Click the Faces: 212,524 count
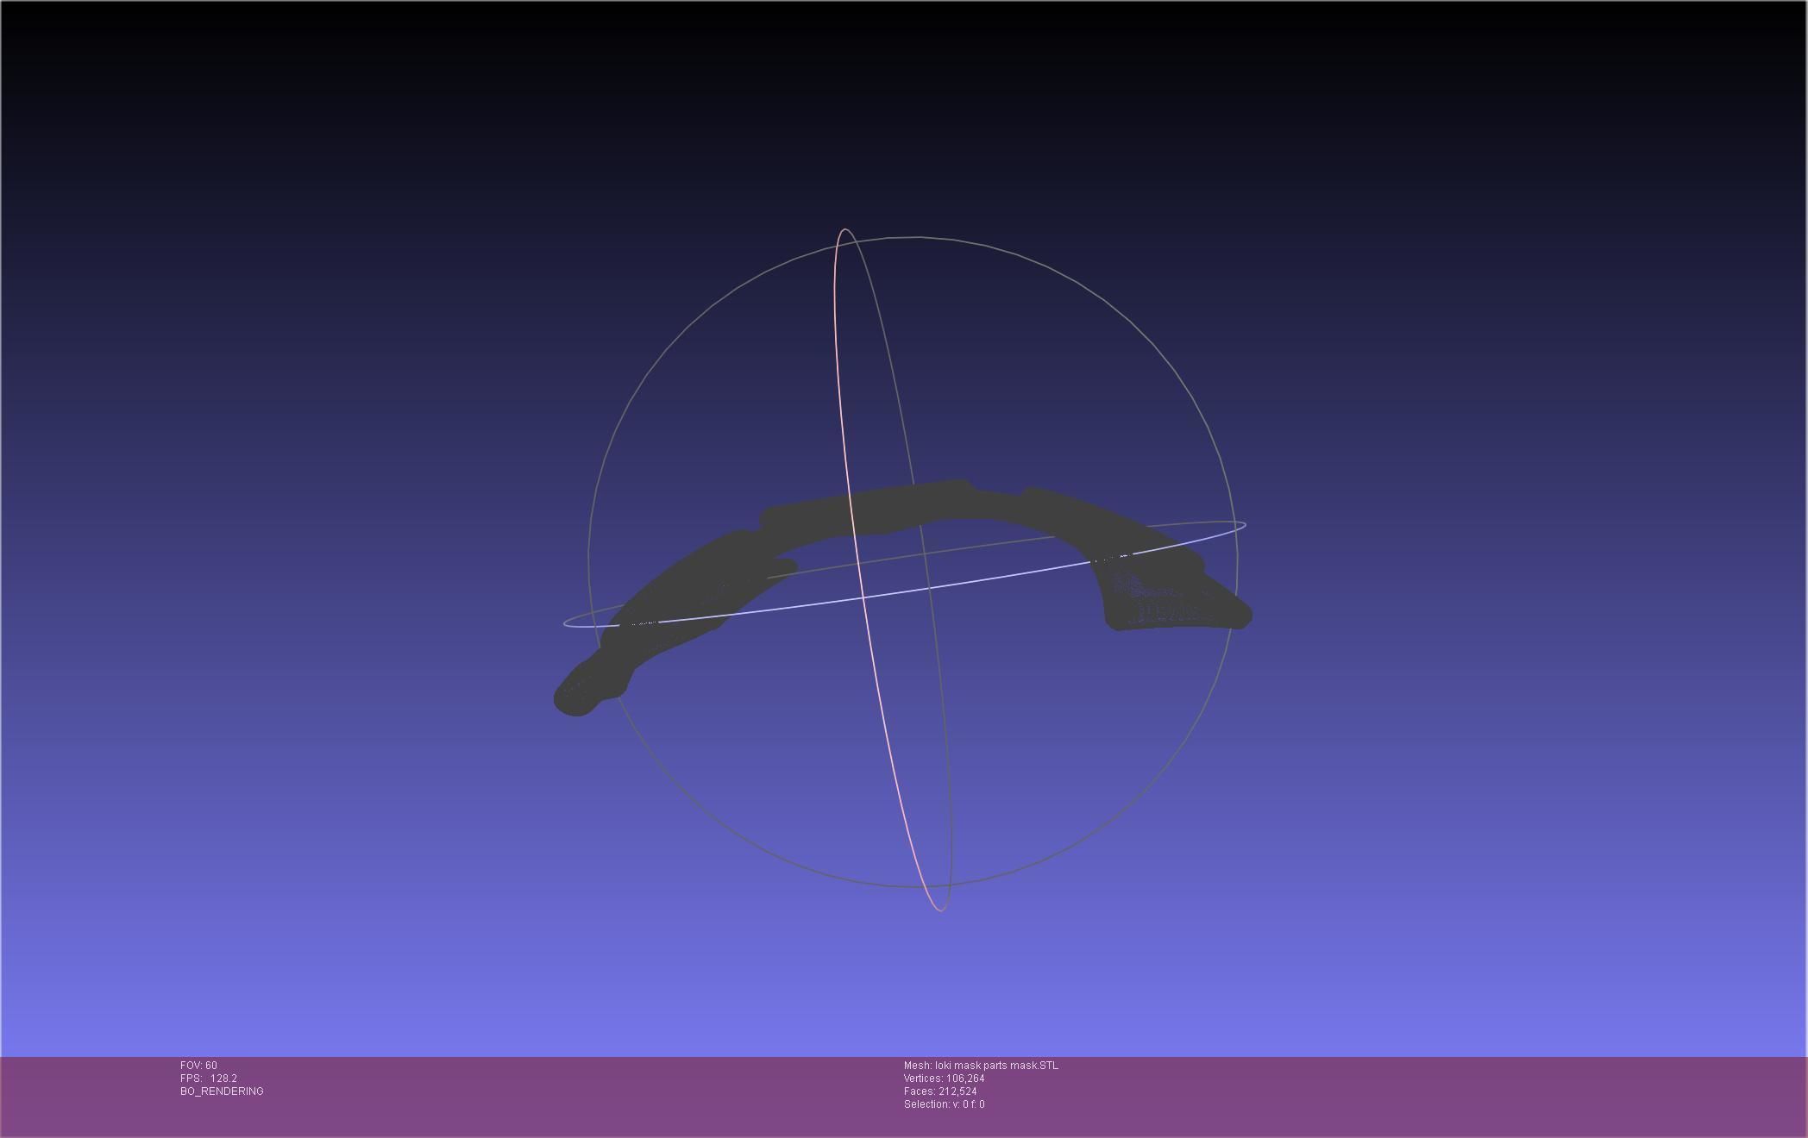The width and height of the screenshot is (1808, 1138). pyautogui.click(x=940, y=1091)
